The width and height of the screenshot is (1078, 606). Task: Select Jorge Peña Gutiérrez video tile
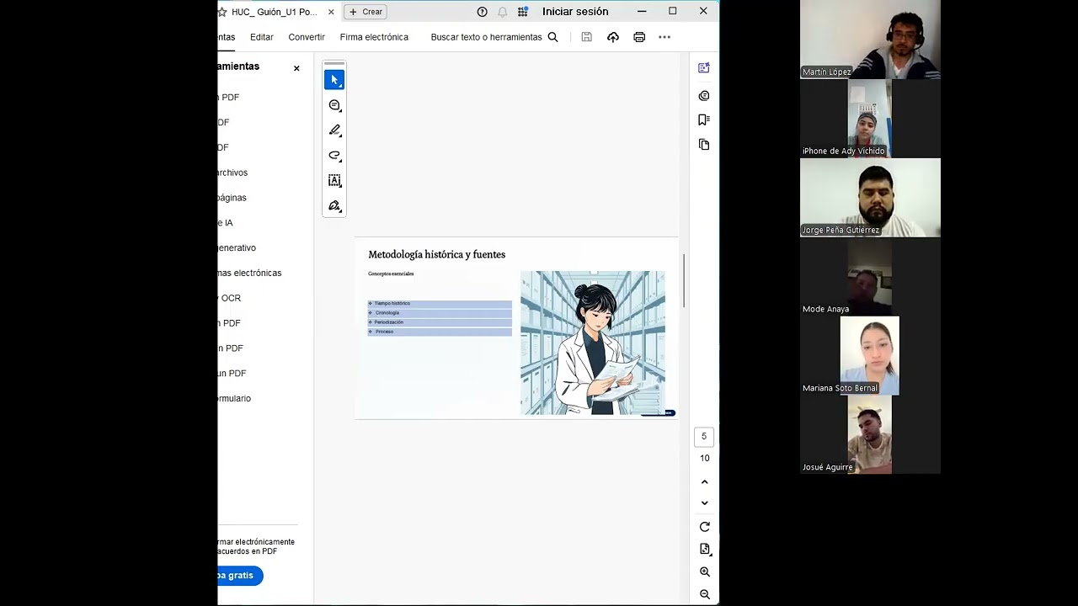[870, 198]
